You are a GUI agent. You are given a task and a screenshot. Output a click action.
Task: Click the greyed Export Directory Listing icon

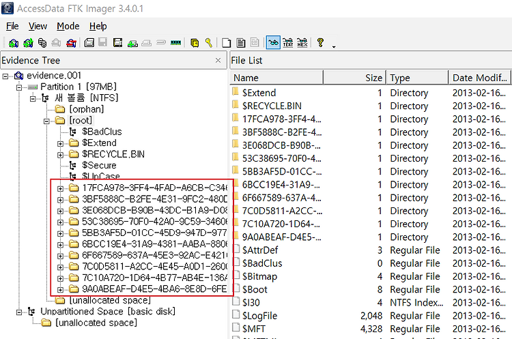pos(255,42)
